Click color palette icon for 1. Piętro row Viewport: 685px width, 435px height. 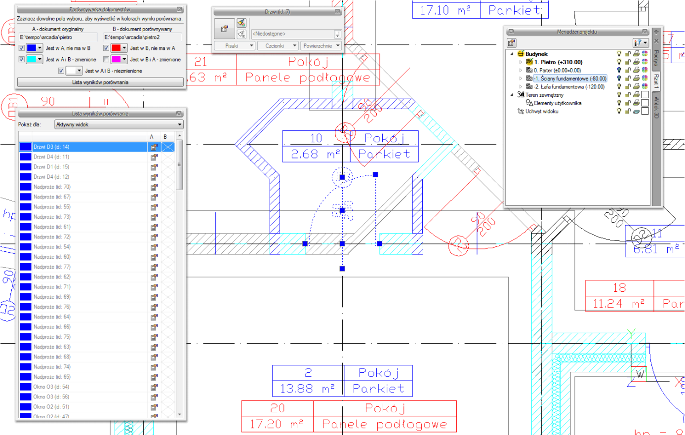tap(645, 62)
